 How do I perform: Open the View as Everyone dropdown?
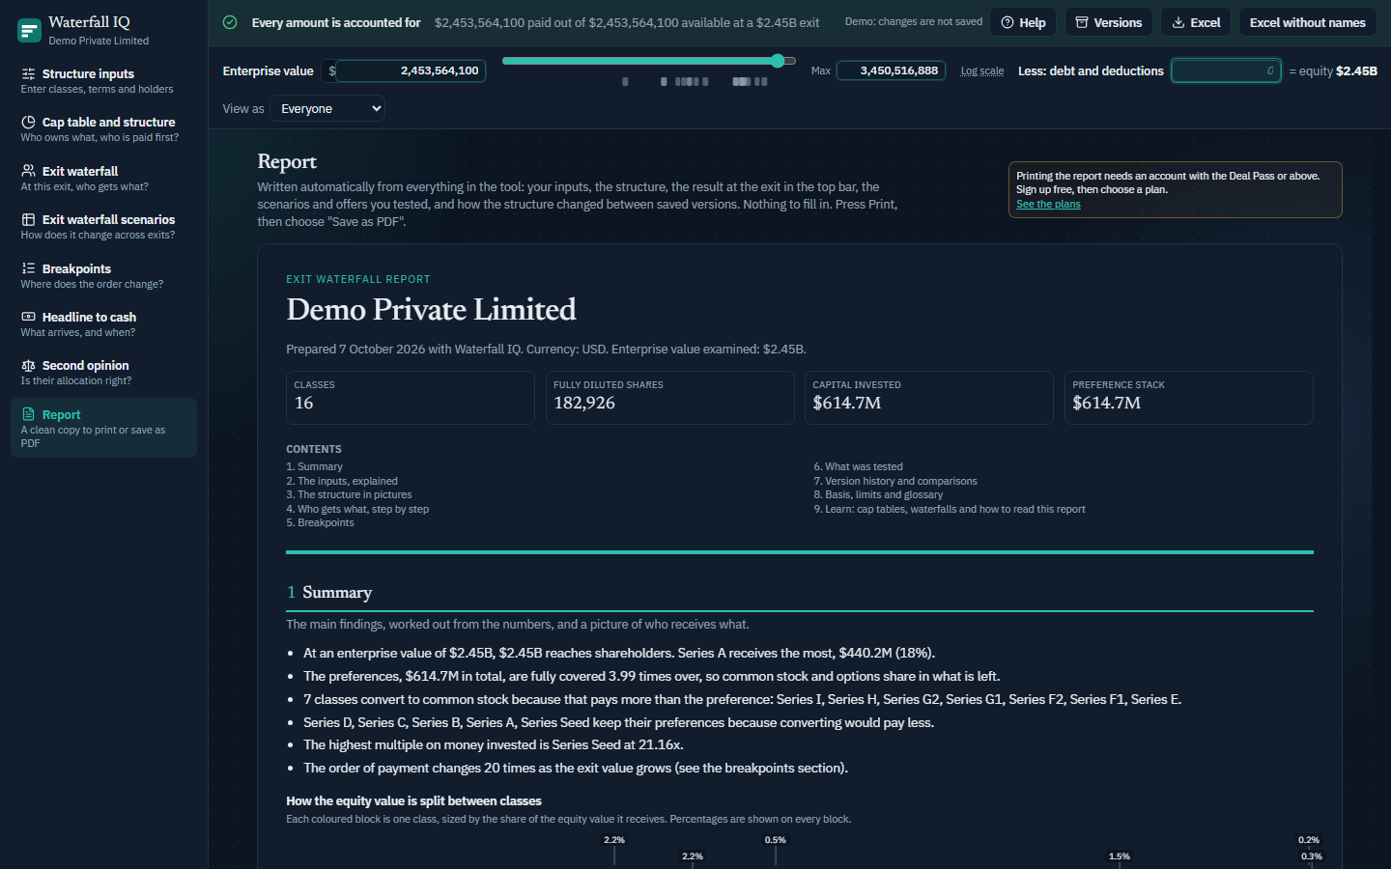[x=327, y=108]
